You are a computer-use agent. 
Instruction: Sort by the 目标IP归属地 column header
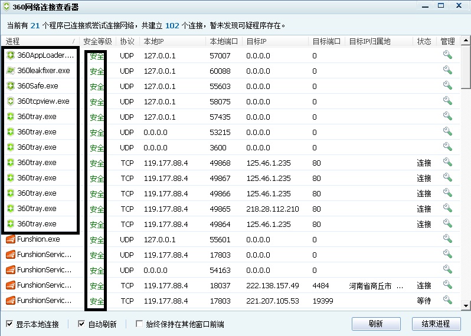379,41
